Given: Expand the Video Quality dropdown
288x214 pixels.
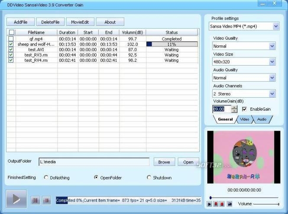Looking at the screenshot, I should 272,46.
